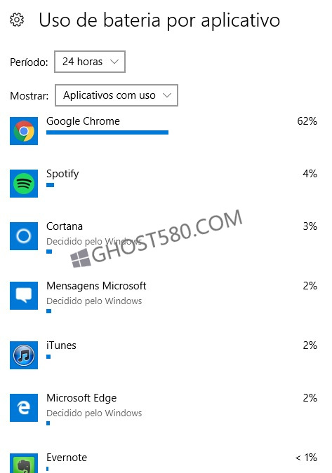The width and height of the screenshot is (332, 473).
Task: Click the 62% value for Chrome
Action: [x=307, y=121]
